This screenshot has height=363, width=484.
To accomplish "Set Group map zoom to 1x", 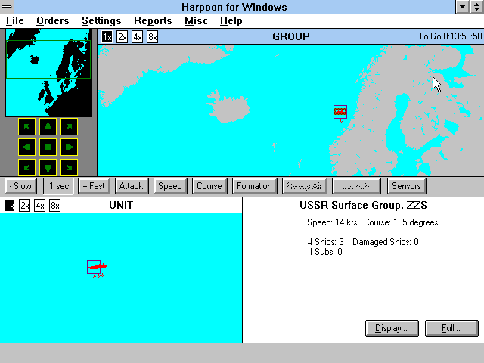I will 107,37.
